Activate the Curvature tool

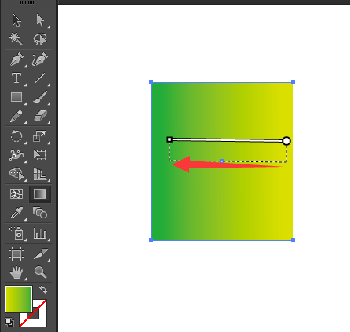click(x=40, y=60)
